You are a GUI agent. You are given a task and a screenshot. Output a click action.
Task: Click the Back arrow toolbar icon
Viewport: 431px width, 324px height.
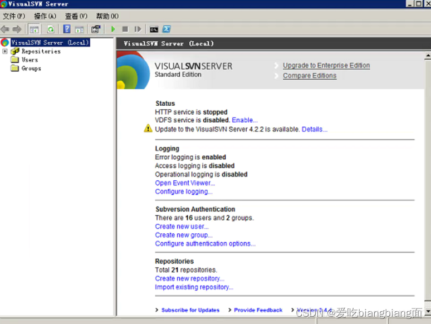tap(5, 29)
